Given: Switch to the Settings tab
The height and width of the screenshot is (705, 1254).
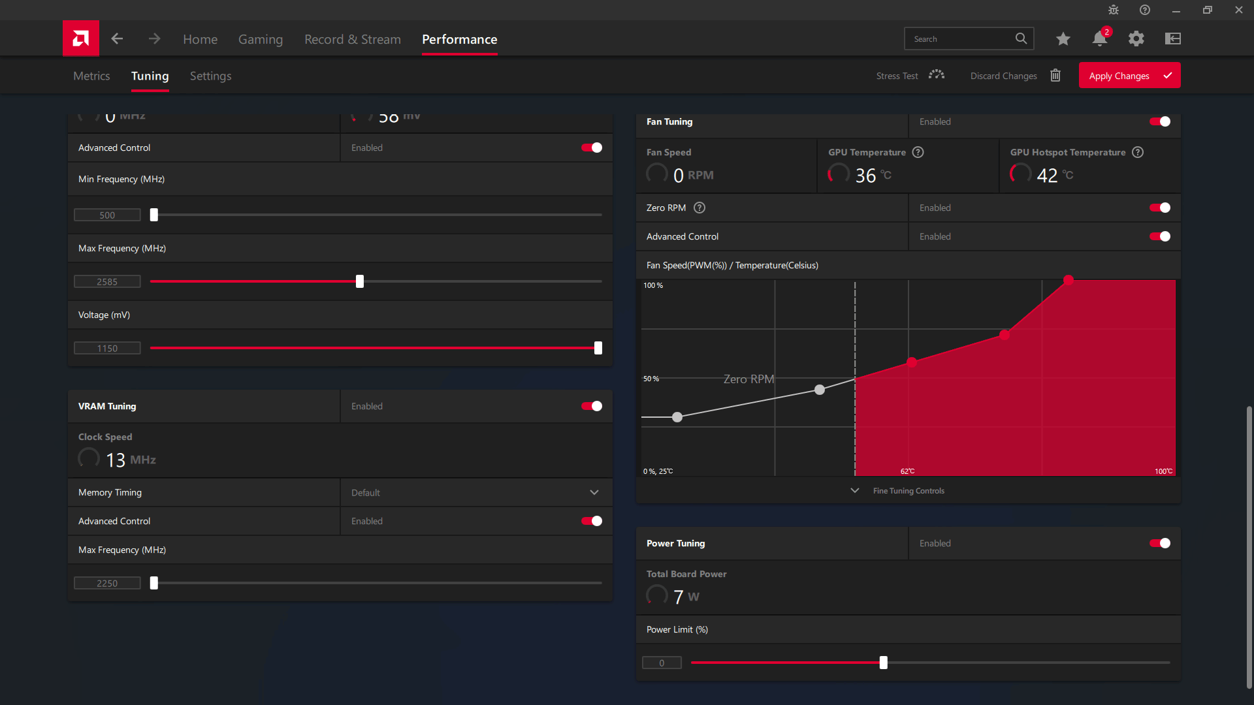Looking at the screenshot, I should point(211,76).
